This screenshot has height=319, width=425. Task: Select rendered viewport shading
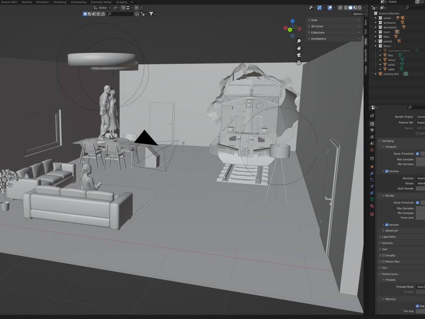(359, 7)
